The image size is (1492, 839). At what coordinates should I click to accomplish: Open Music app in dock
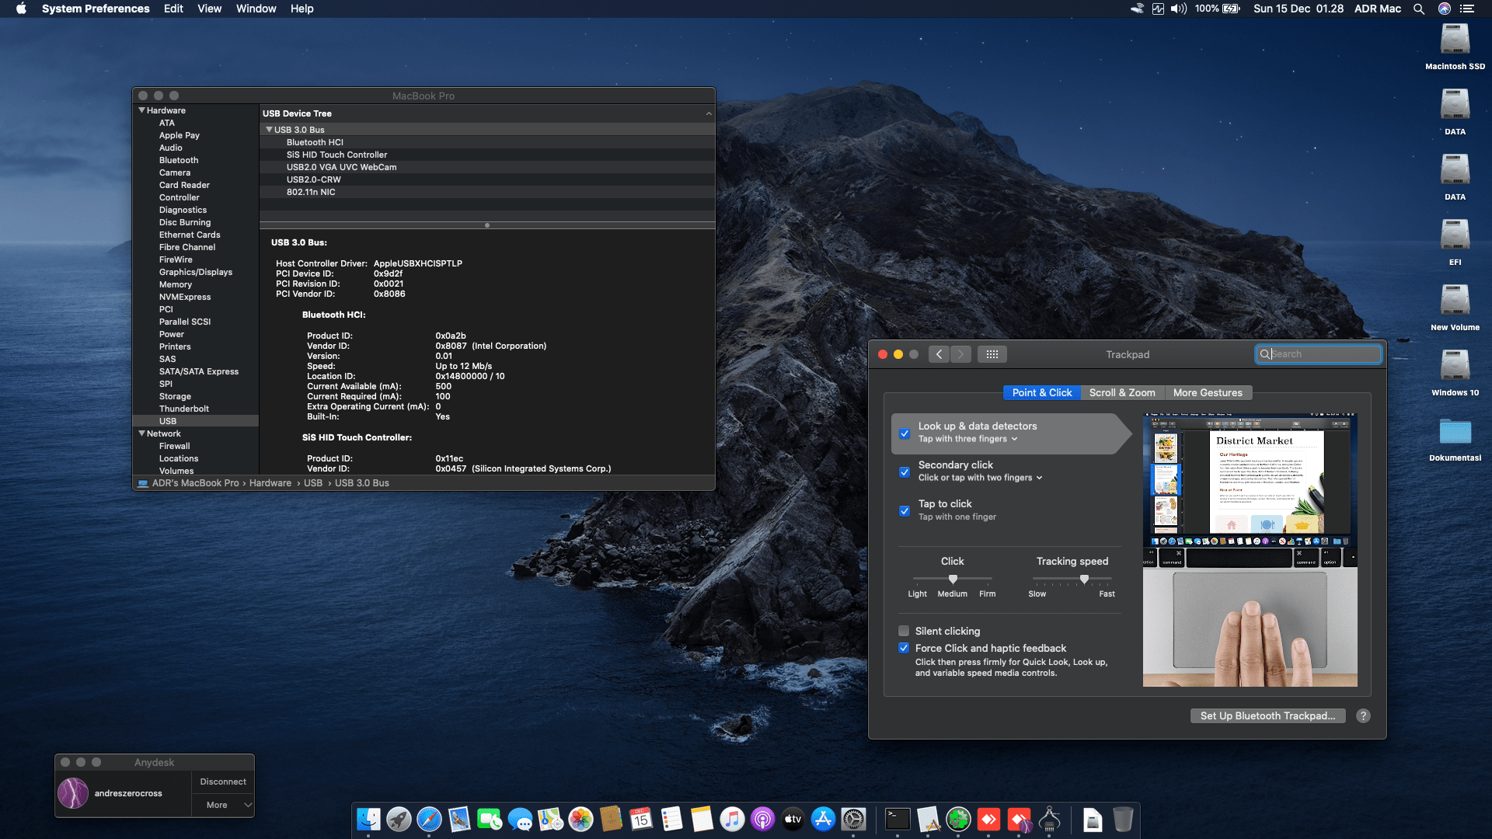coord(732,819)
